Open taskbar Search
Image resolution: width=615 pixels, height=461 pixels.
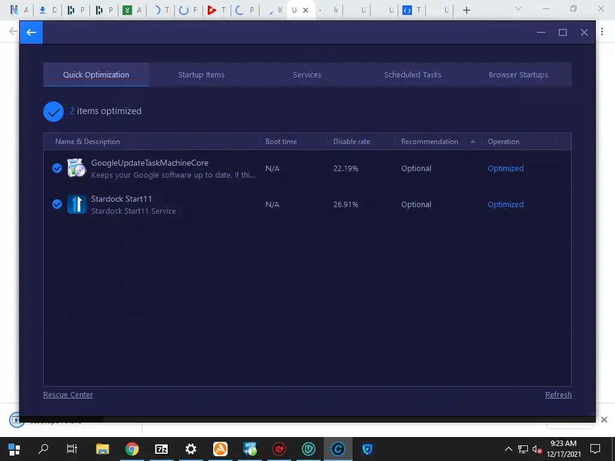pyautogui.click(x=43, y=448)
